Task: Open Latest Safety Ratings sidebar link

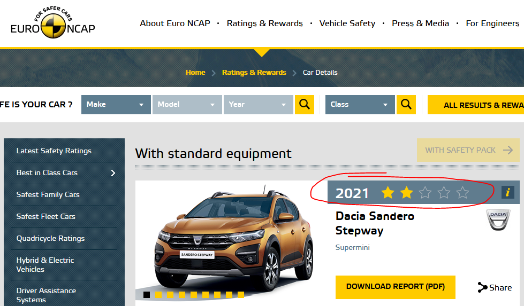Action: (x=54, y=151)
